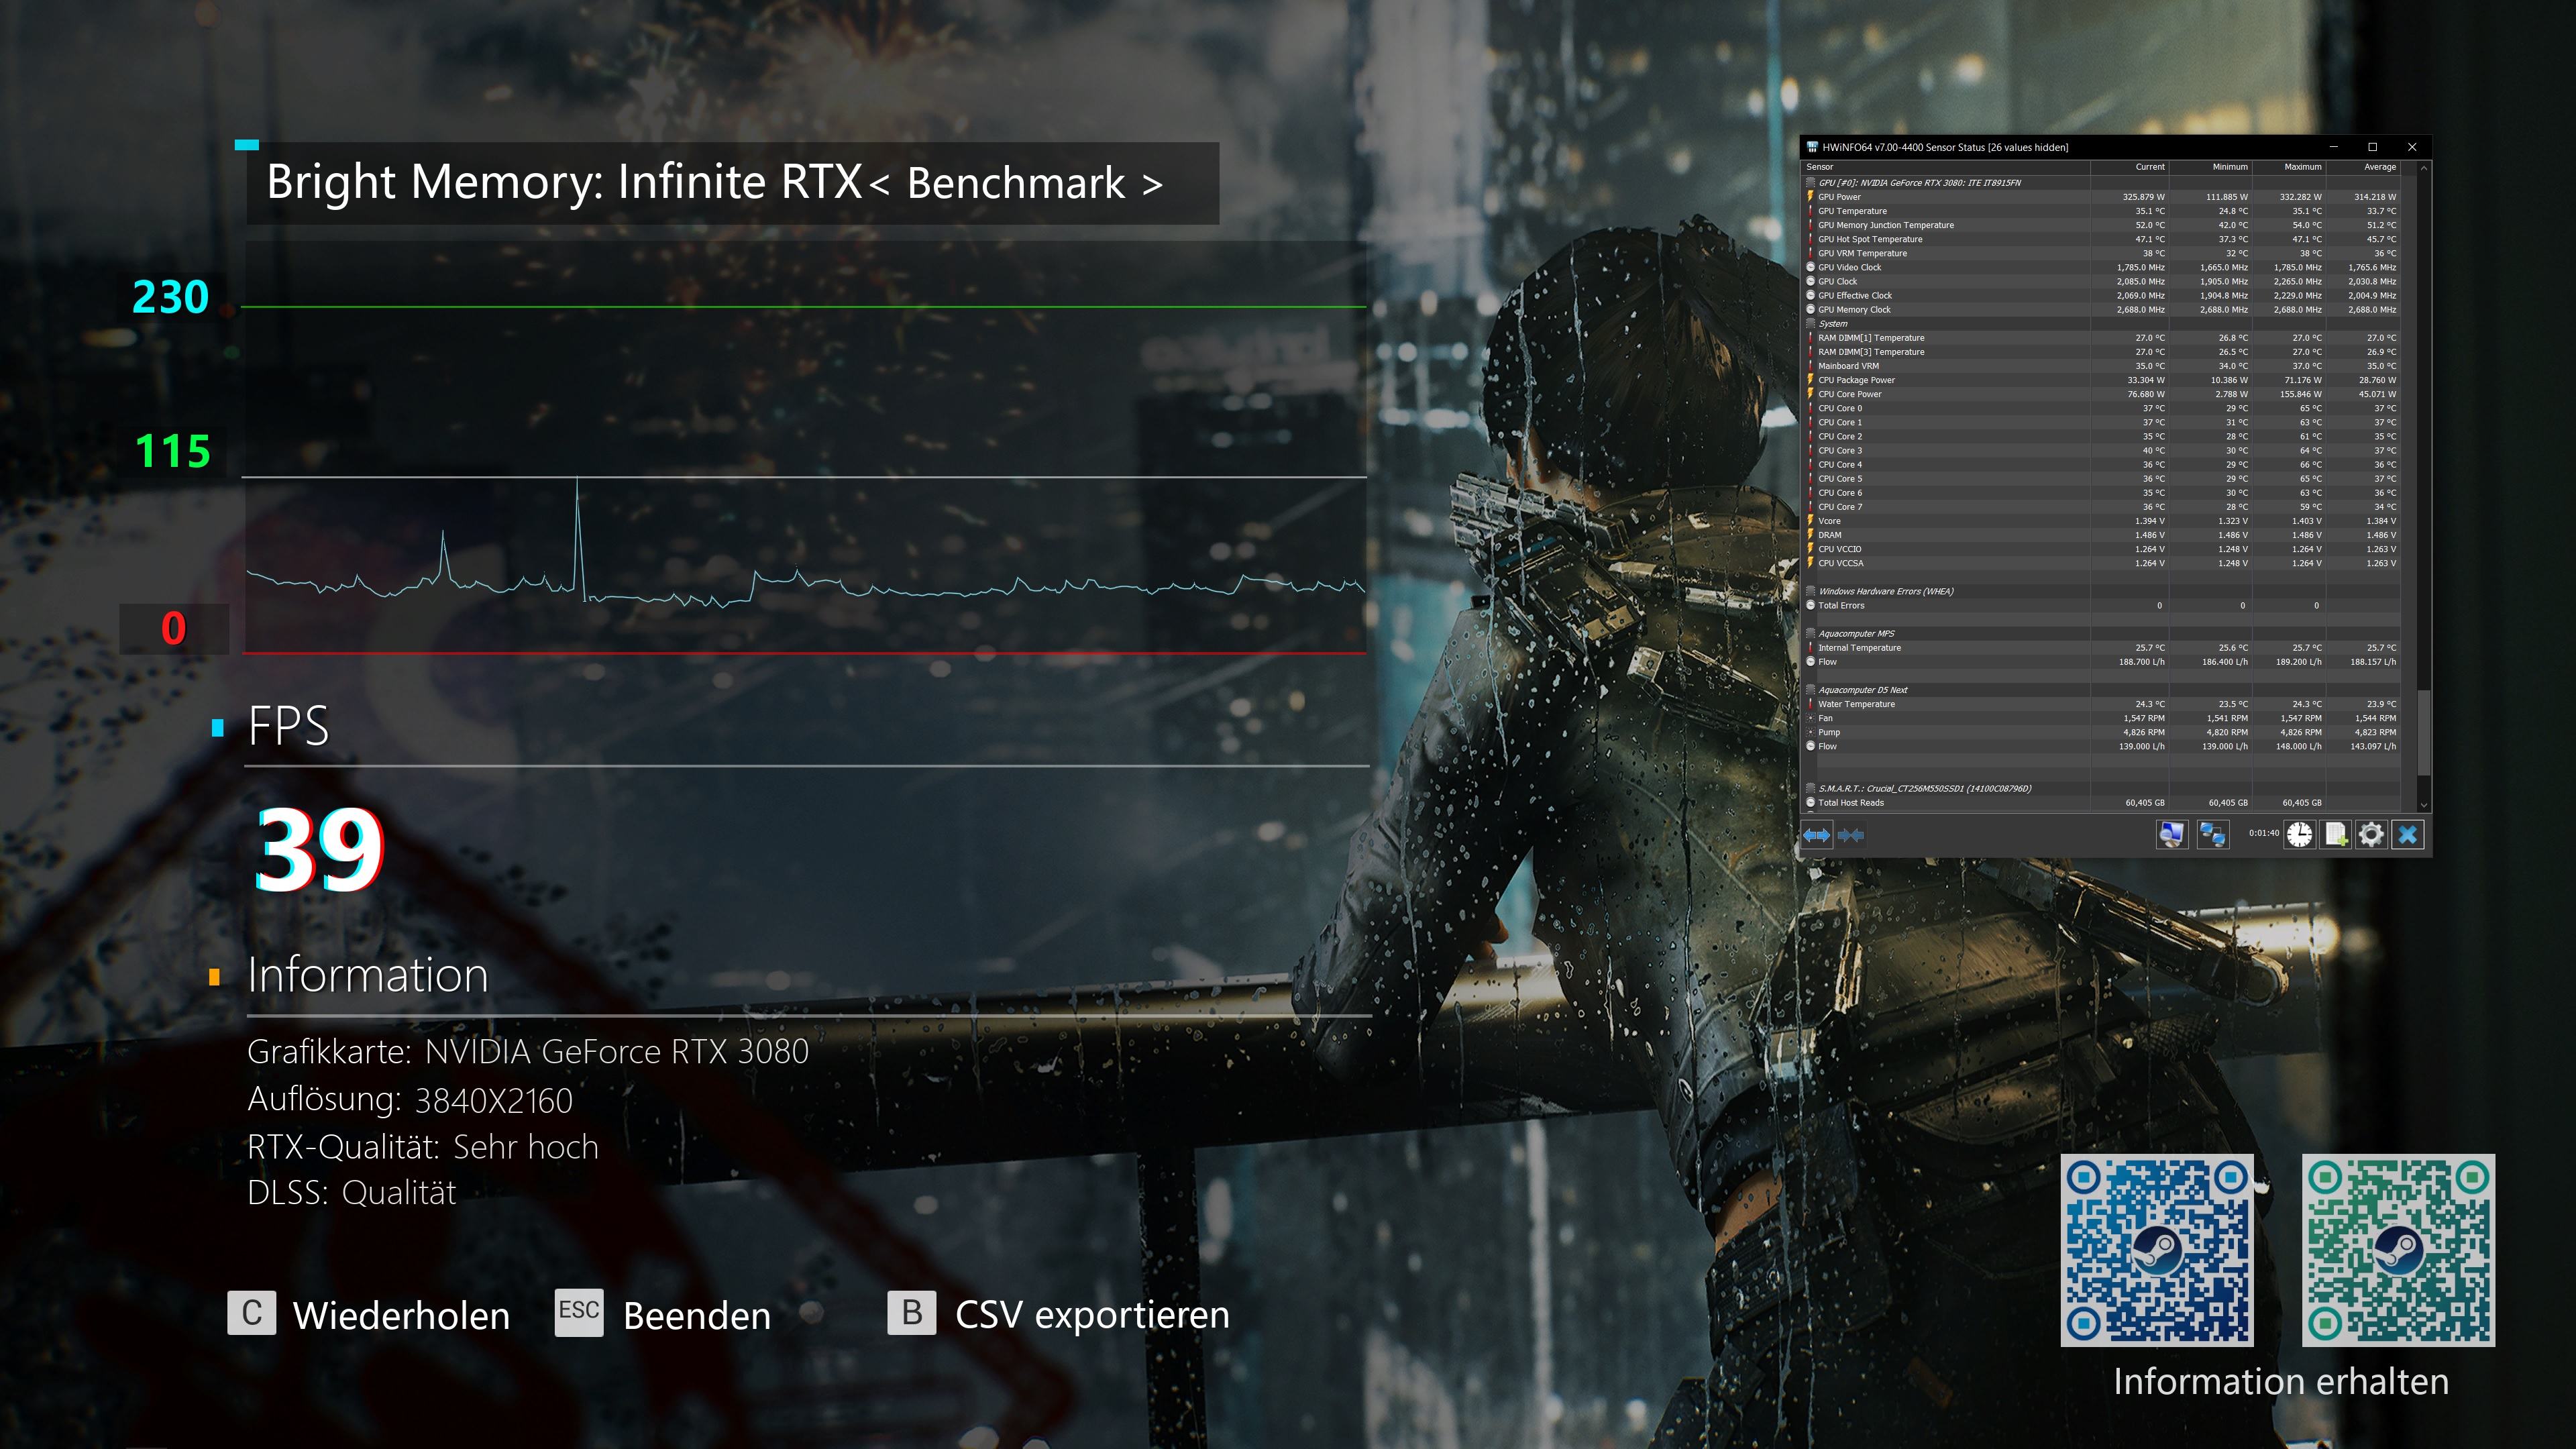Select the CPU Core 7 row label

click(1840, 507)
